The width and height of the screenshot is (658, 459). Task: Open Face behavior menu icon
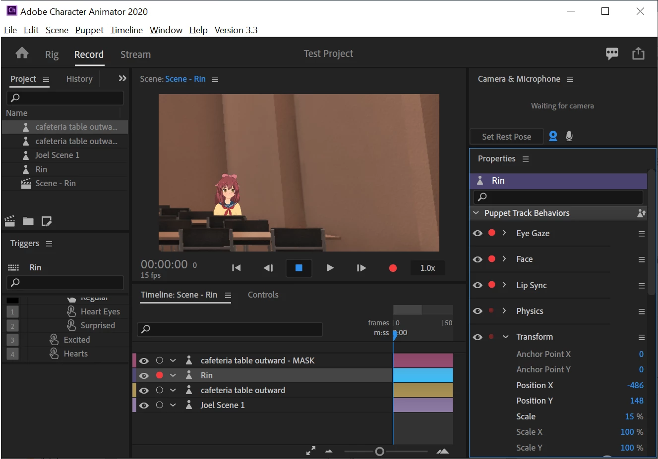(642, 259)
